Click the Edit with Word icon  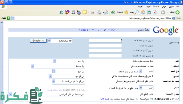(x=93, y=12)
